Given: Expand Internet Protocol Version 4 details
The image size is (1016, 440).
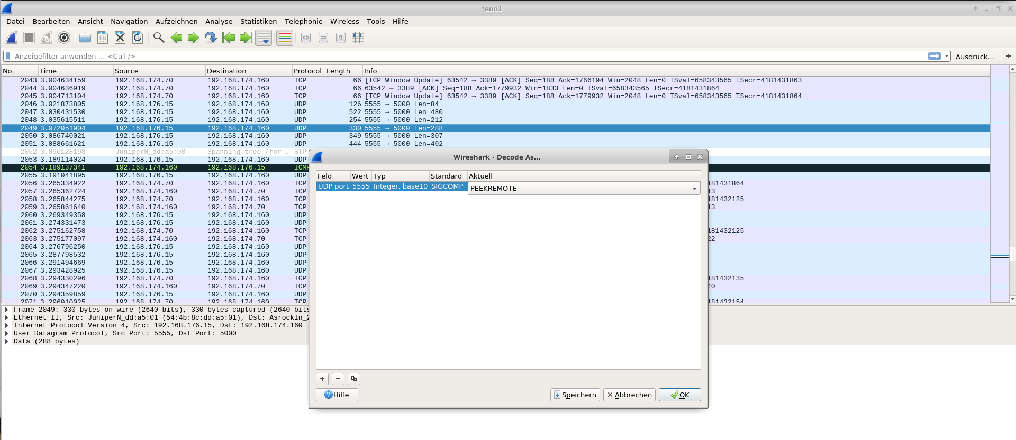Looking at the screenshot, I should tap(6, 326).
